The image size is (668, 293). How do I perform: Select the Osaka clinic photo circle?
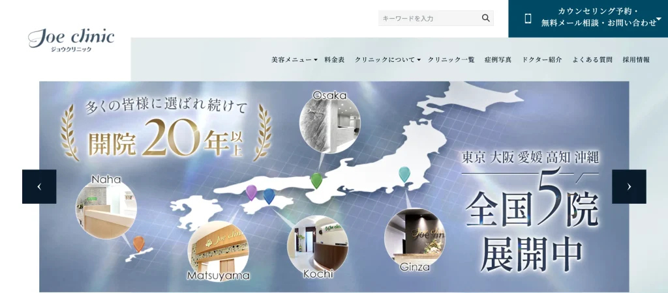pyautogui.click(x=329, y=122)
